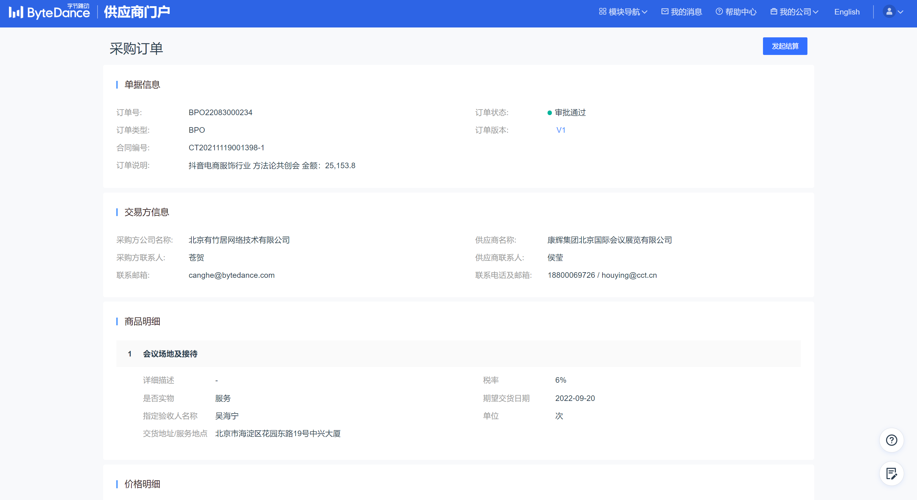Click the 供应商门户 portal title
The height and width of the screenshot is (500, 917).
[137, 12]
